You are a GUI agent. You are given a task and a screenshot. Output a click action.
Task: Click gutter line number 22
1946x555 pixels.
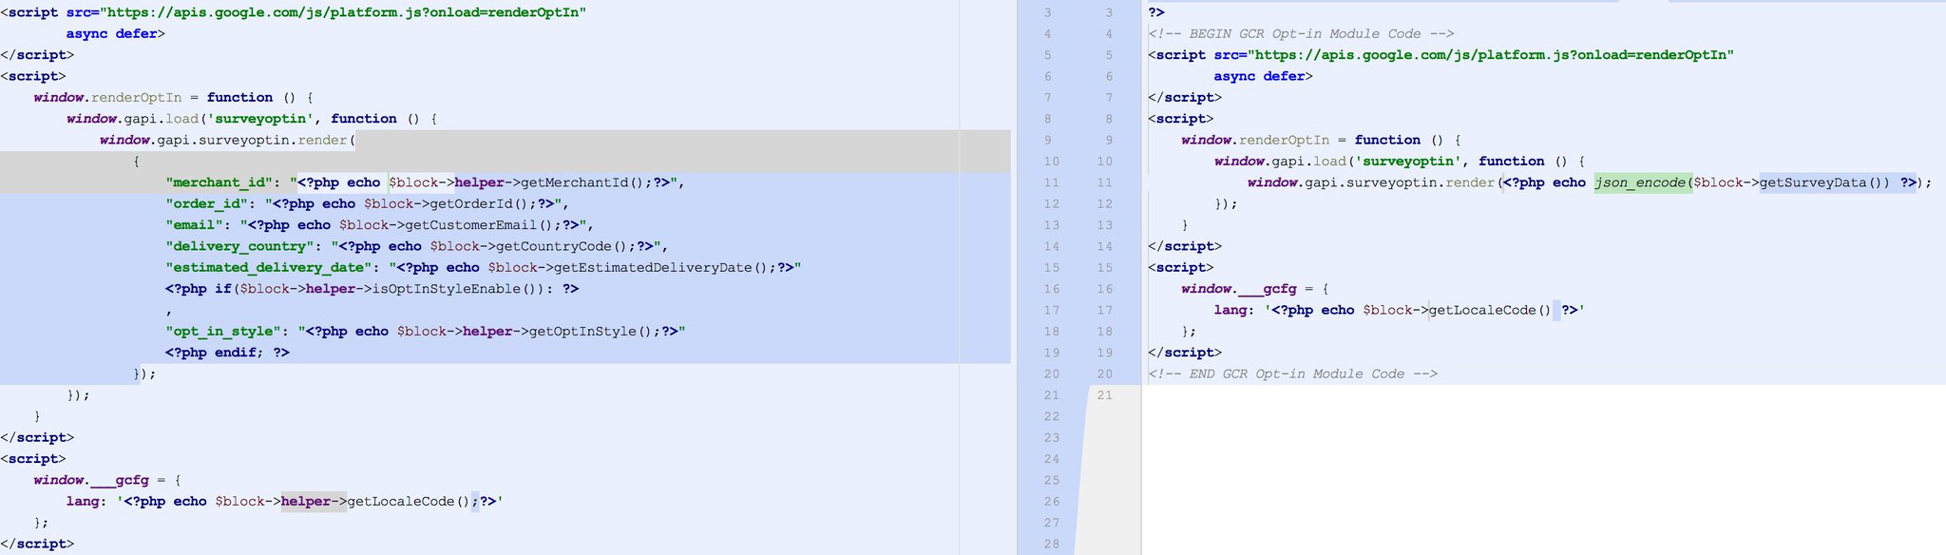(x=1051, y=416)
